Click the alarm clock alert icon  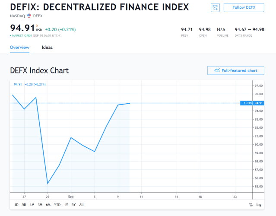click(x=215, y=8)
